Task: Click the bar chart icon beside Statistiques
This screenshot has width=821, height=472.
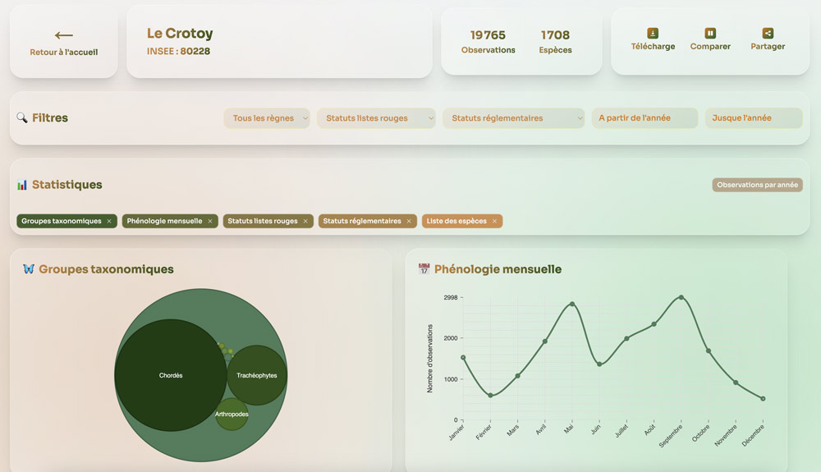Action: click(x=22, y=185)
